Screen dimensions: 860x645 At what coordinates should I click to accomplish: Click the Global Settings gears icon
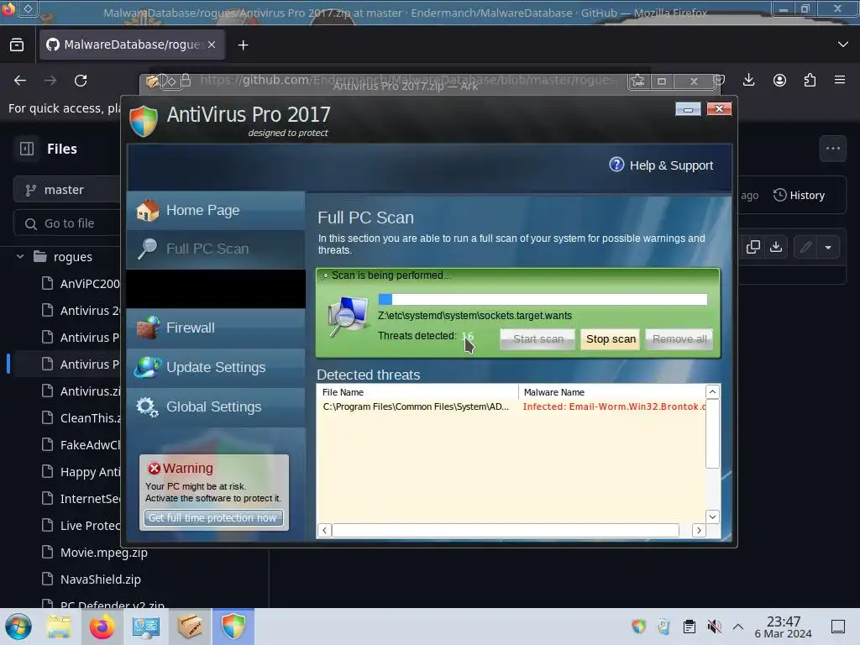(x=147, y=407)
